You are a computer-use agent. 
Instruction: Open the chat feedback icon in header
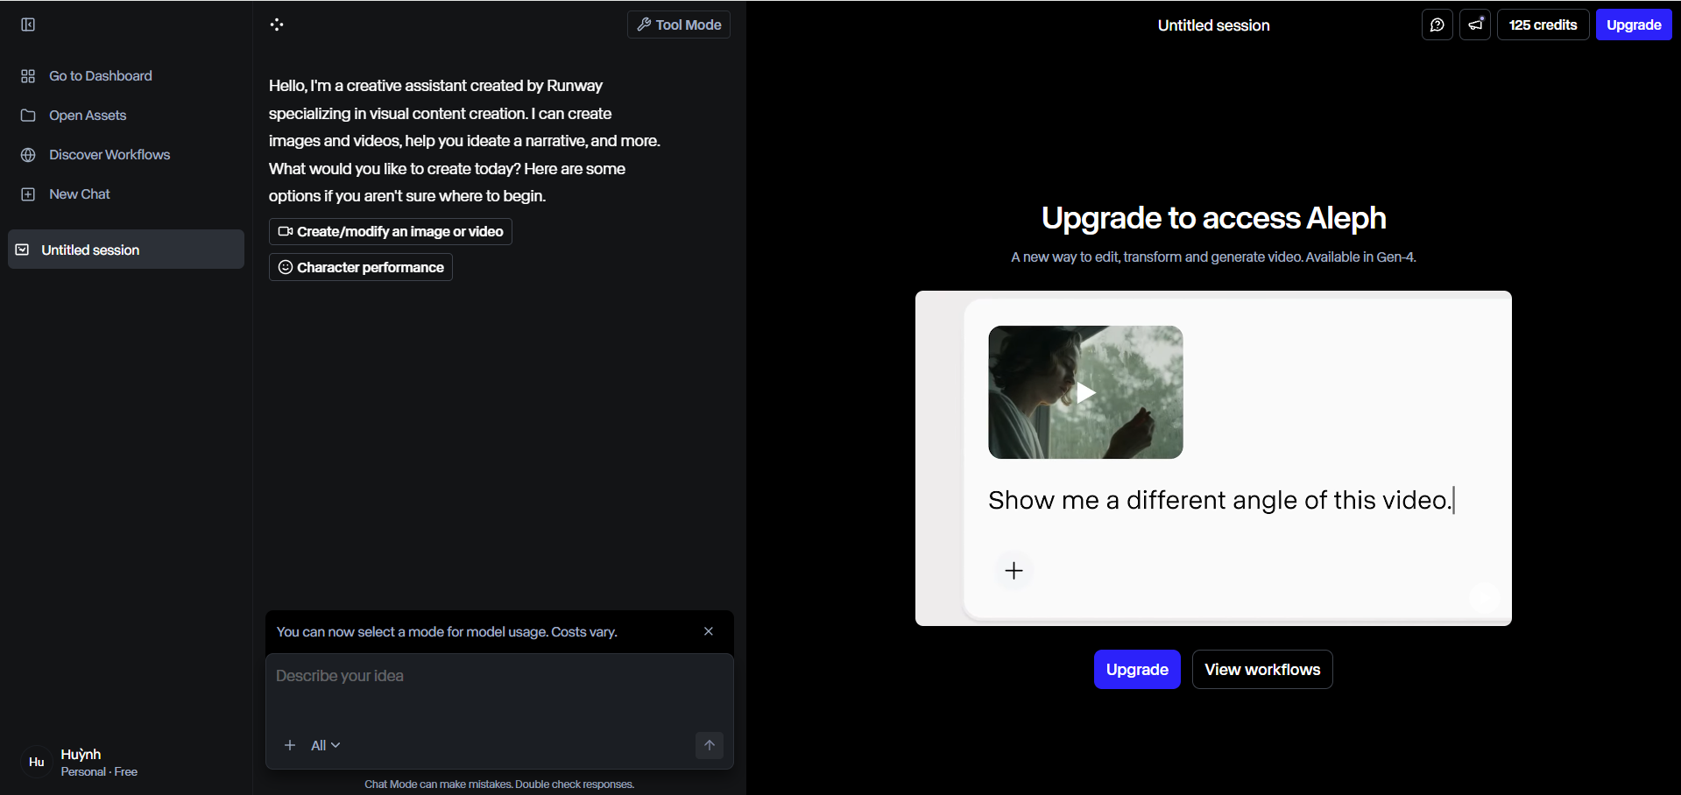pyautogui.click(x=1437, y=25)
